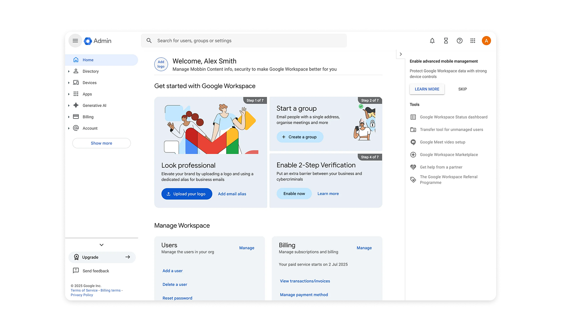Image resolution: width=562 pixels, height=331 pixels.
Task: Click the Referral Programme tag icon
Action: [x=413, y=180]
